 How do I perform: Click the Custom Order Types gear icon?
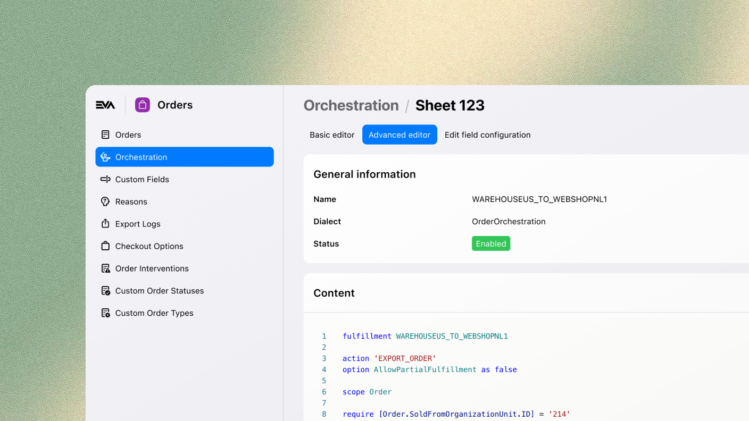tap(105, 313)
